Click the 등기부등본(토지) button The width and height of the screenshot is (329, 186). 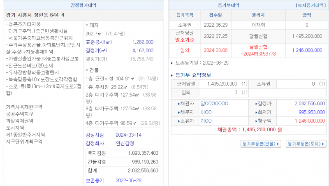(306, 144)
